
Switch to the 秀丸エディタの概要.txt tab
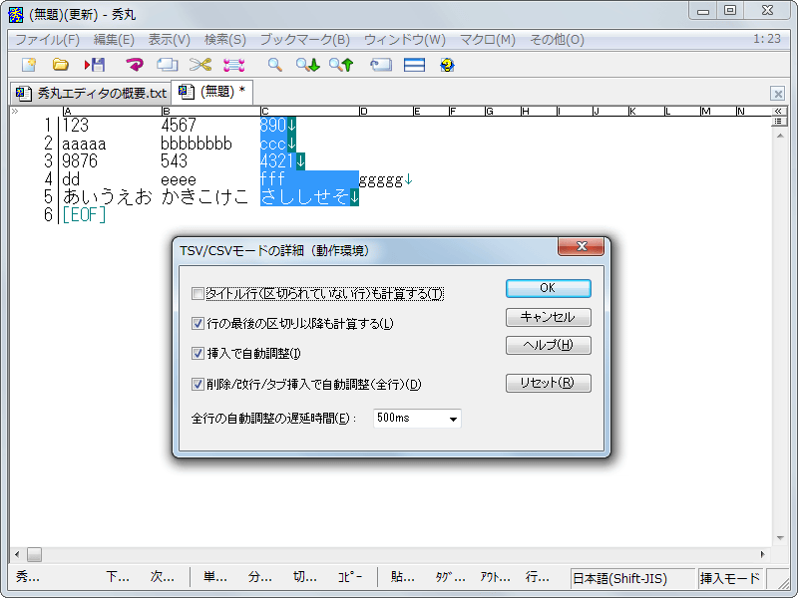(x=91, y=93)
